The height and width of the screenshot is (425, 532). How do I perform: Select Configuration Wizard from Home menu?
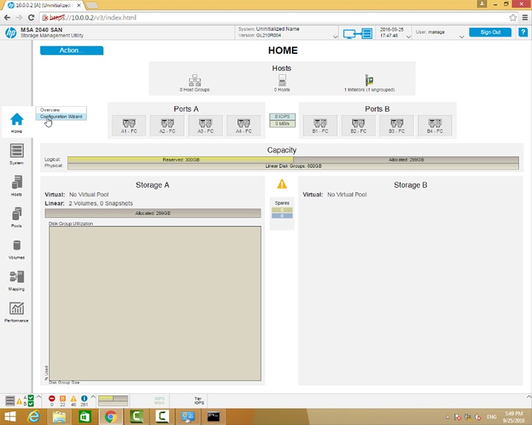pos(61,117)
